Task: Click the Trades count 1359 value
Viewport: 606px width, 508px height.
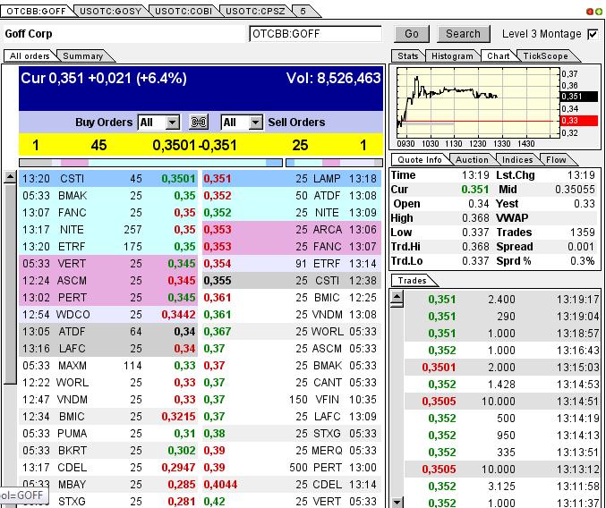Action: click(x=582, y=232)
